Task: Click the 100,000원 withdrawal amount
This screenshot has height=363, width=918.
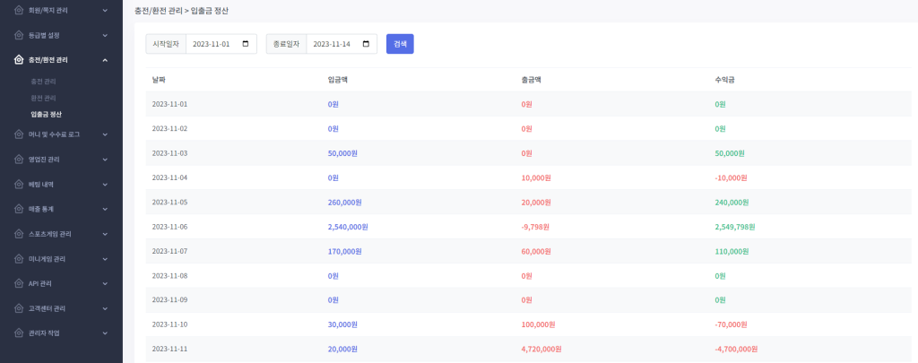Action: 538,324
